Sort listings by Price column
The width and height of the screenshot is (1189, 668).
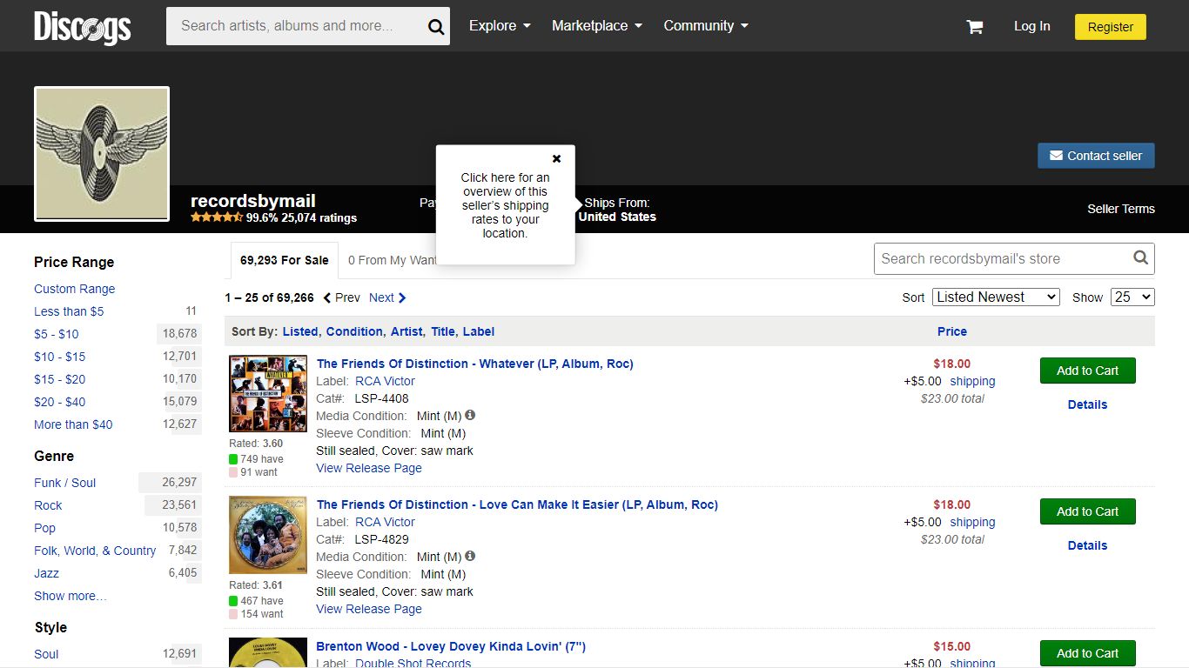[952, 331]
